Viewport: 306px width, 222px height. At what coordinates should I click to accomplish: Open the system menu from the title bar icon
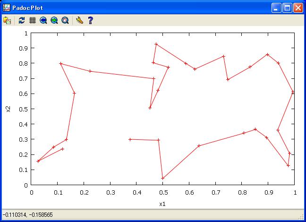[x=7, y=8]
